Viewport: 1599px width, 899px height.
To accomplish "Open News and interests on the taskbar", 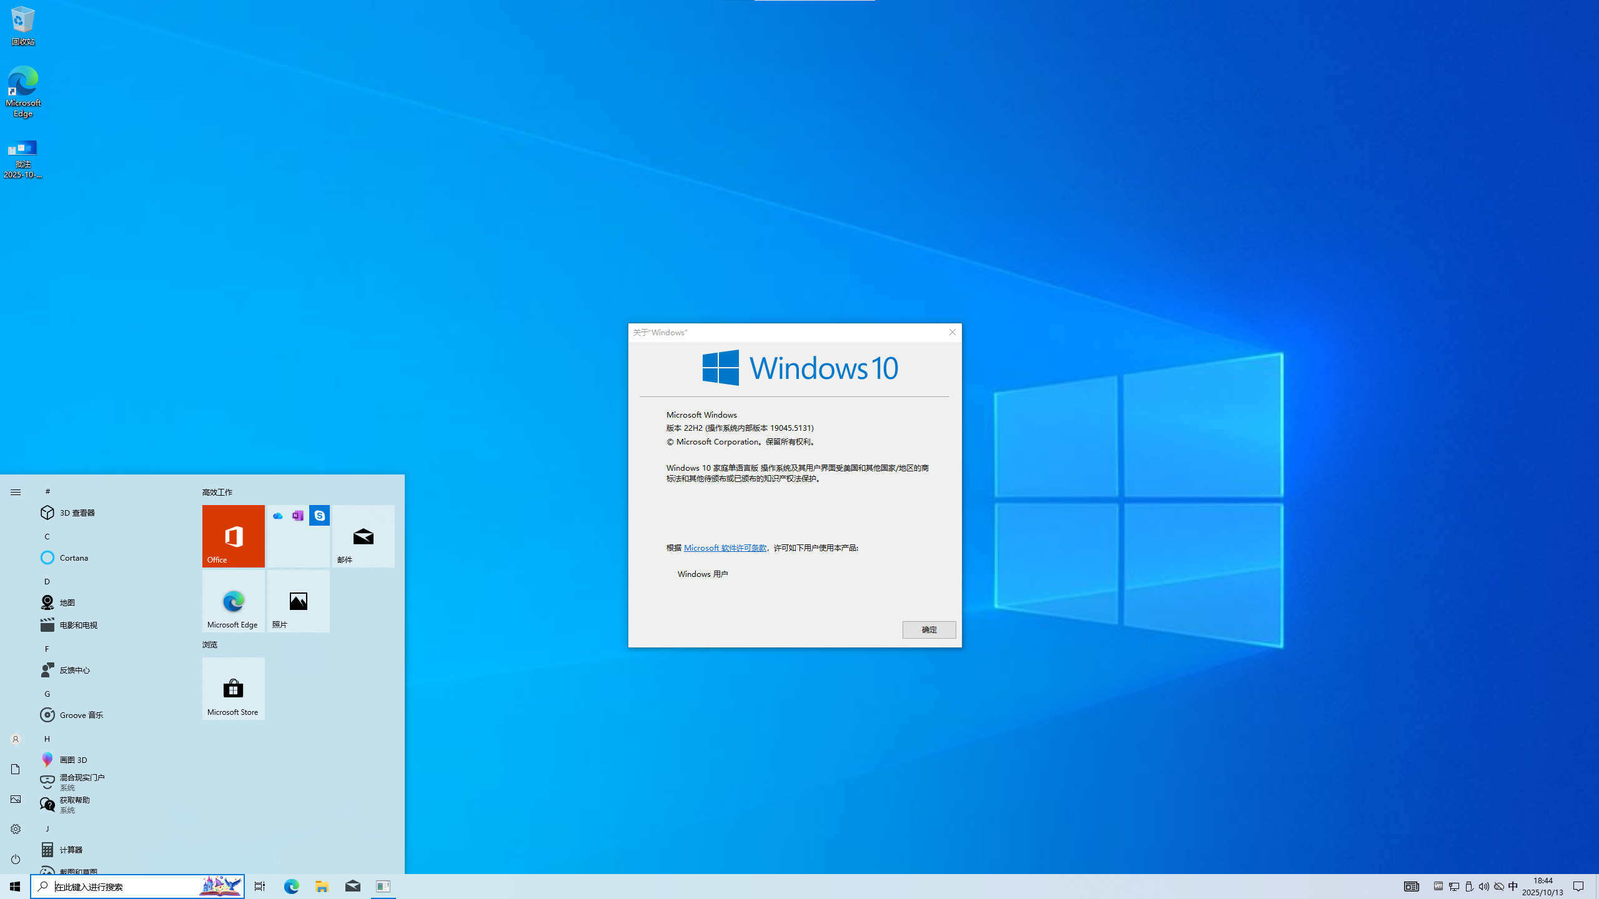I will [1412, 887].
